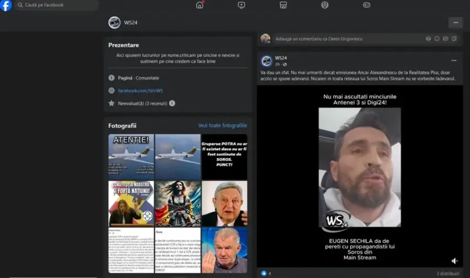
Task: Open the Groups icon in top navigation
Action: tap(325, 5)
